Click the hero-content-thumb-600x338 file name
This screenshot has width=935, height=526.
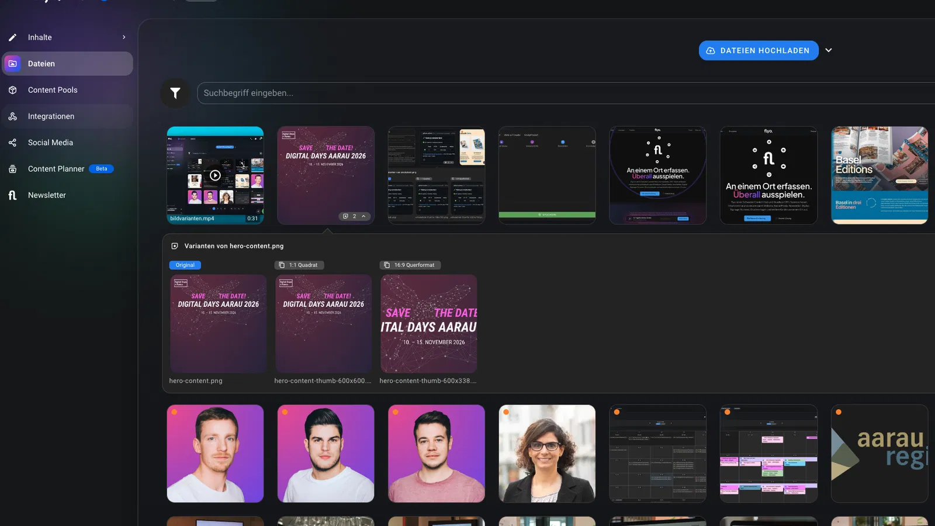click(428, 381)
